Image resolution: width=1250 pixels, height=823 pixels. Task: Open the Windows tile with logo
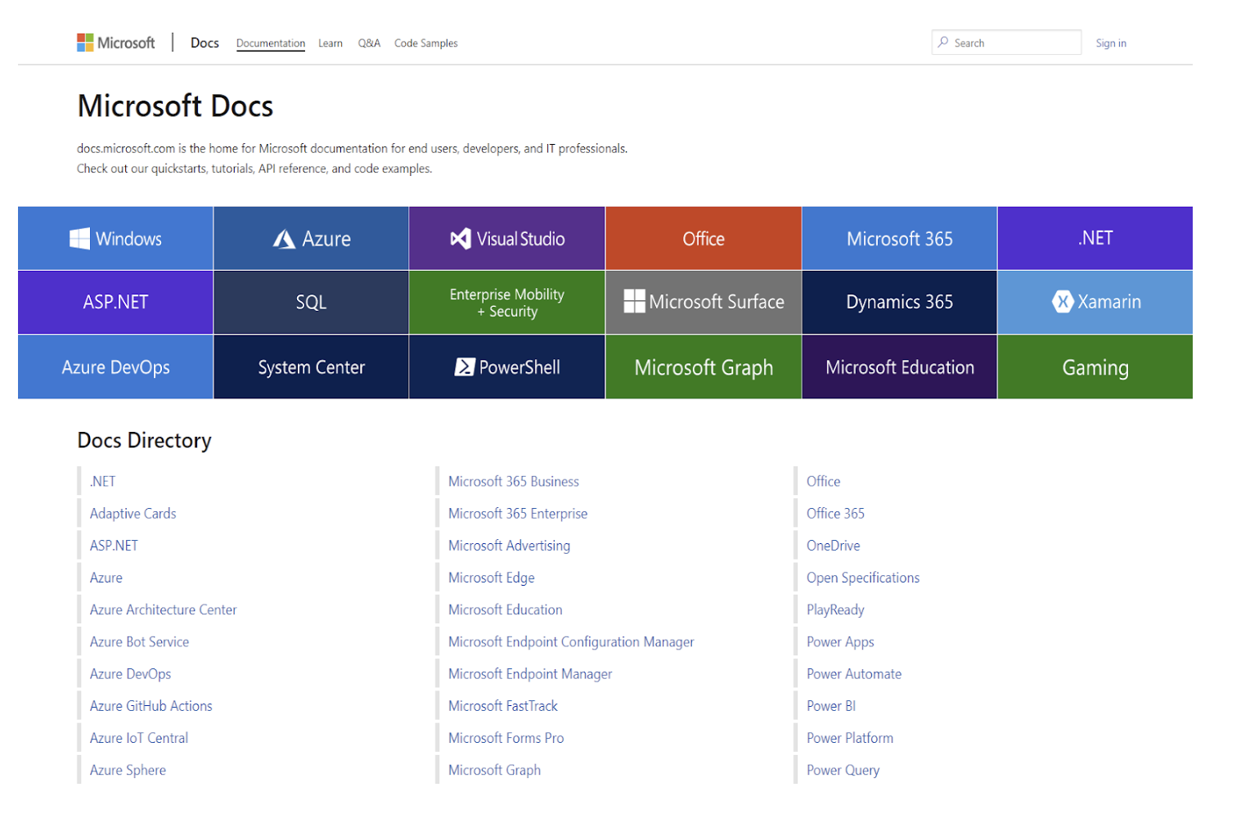115,239
